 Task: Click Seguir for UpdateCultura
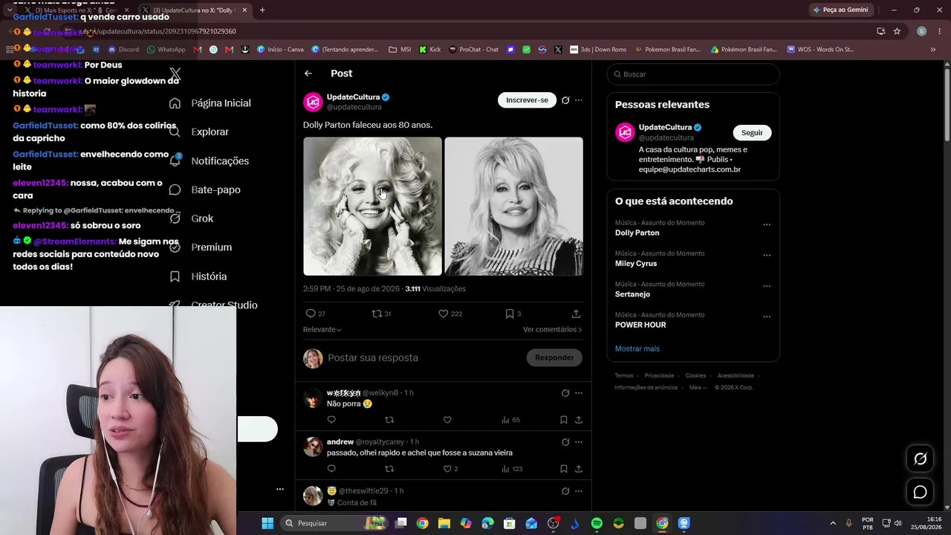click(752, 133)
